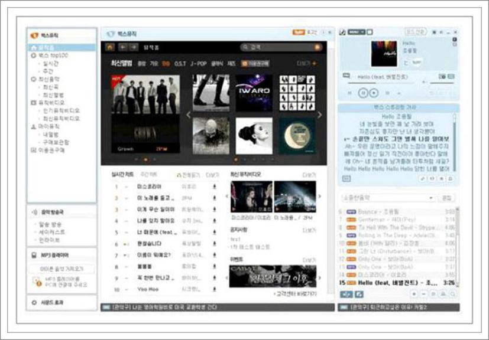Skip to next track in player
The image size is (489, 340).
click(x=388, y=93)
